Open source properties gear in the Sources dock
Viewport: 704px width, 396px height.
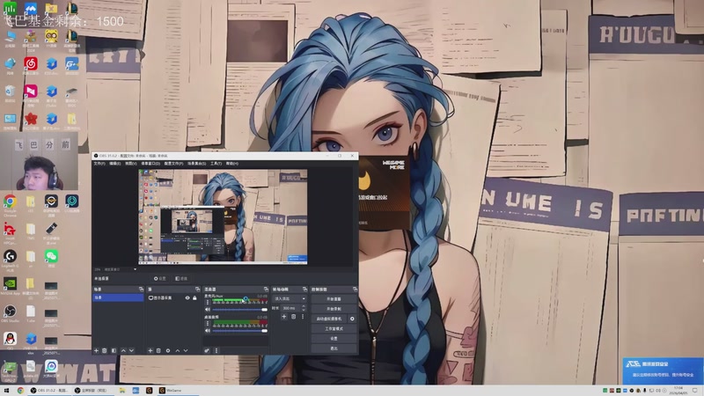click(168, 350)
